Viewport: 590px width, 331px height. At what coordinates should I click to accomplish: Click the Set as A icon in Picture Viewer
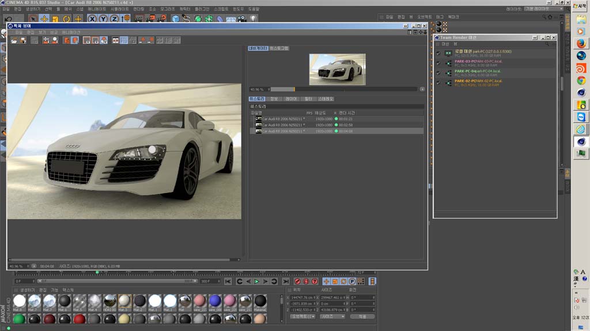click(x=142, y=40)
